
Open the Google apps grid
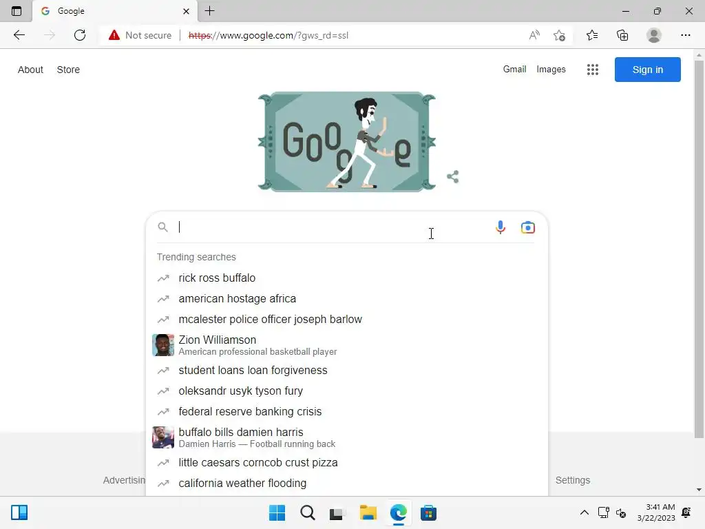(593, 70)
